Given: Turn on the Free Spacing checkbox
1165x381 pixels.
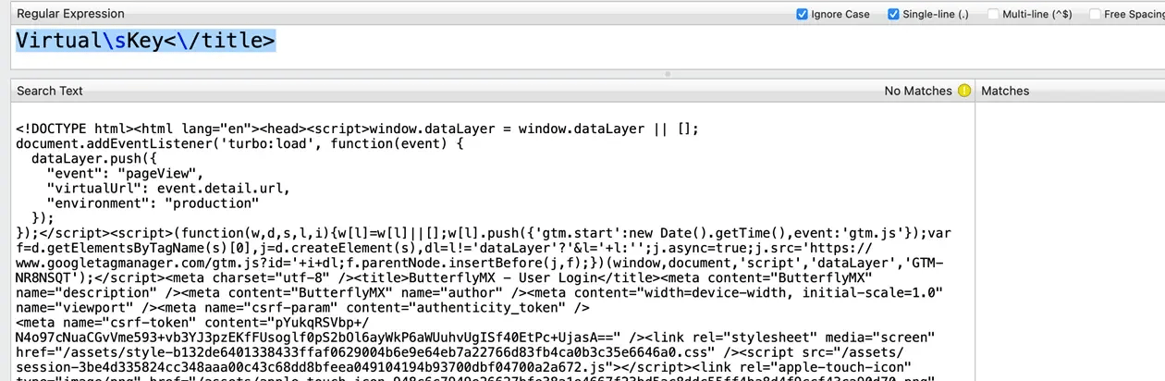Looking at the screenshot, I should tap(1095, 14).
